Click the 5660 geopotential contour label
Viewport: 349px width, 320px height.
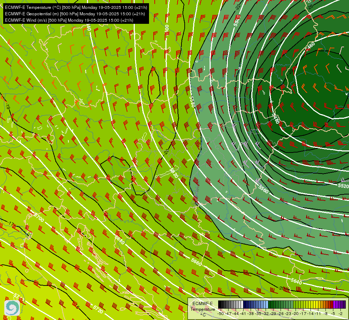[x=196, y=262]
